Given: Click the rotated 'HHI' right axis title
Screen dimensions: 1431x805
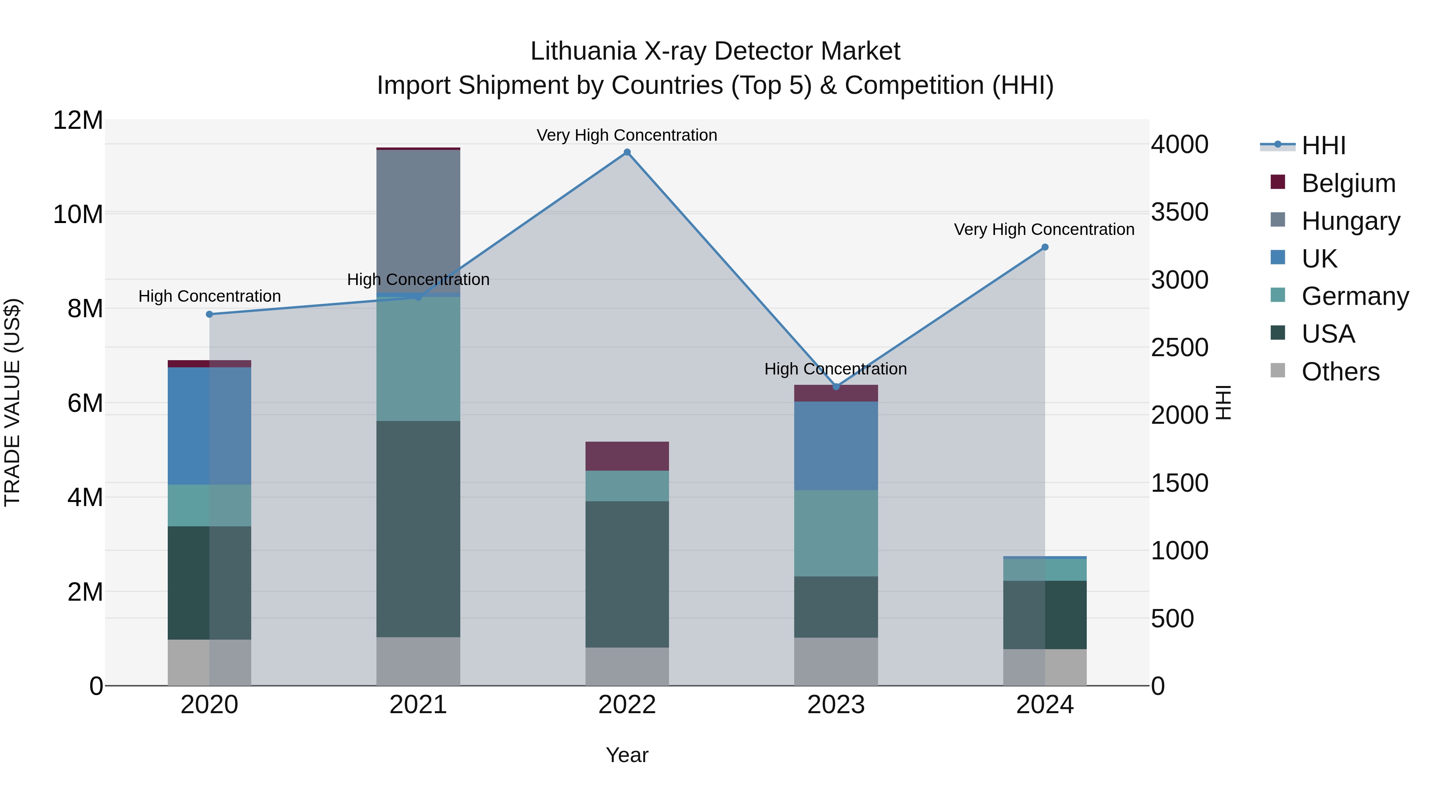Looking at the screenshot, I should pos(1224,402).
